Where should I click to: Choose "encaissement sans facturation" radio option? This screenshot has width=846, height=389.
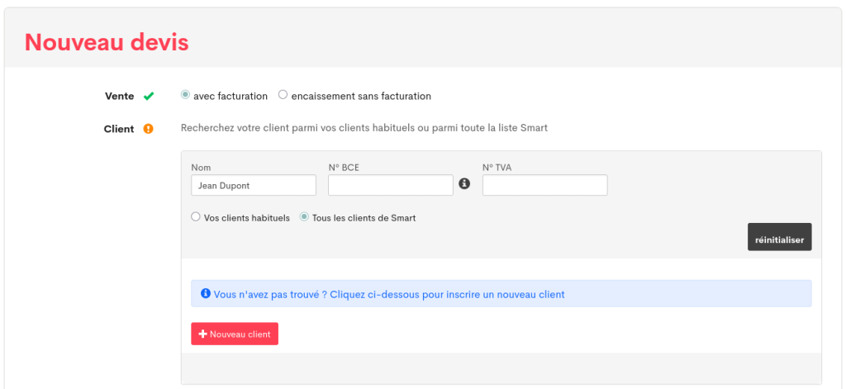283,95
